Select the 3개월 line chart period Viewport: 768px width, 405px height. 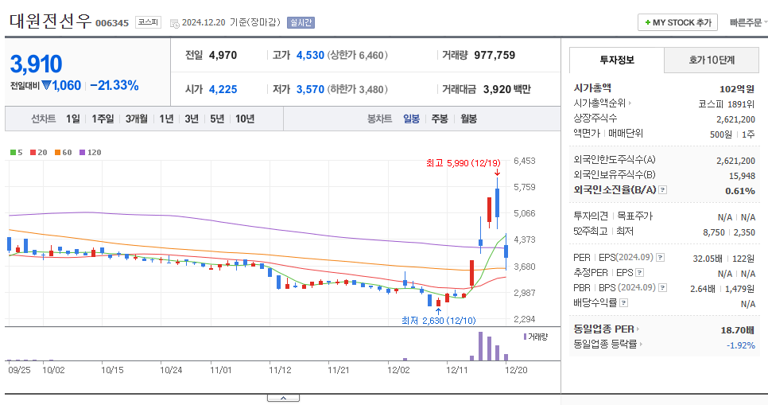[x=136, y=119]
